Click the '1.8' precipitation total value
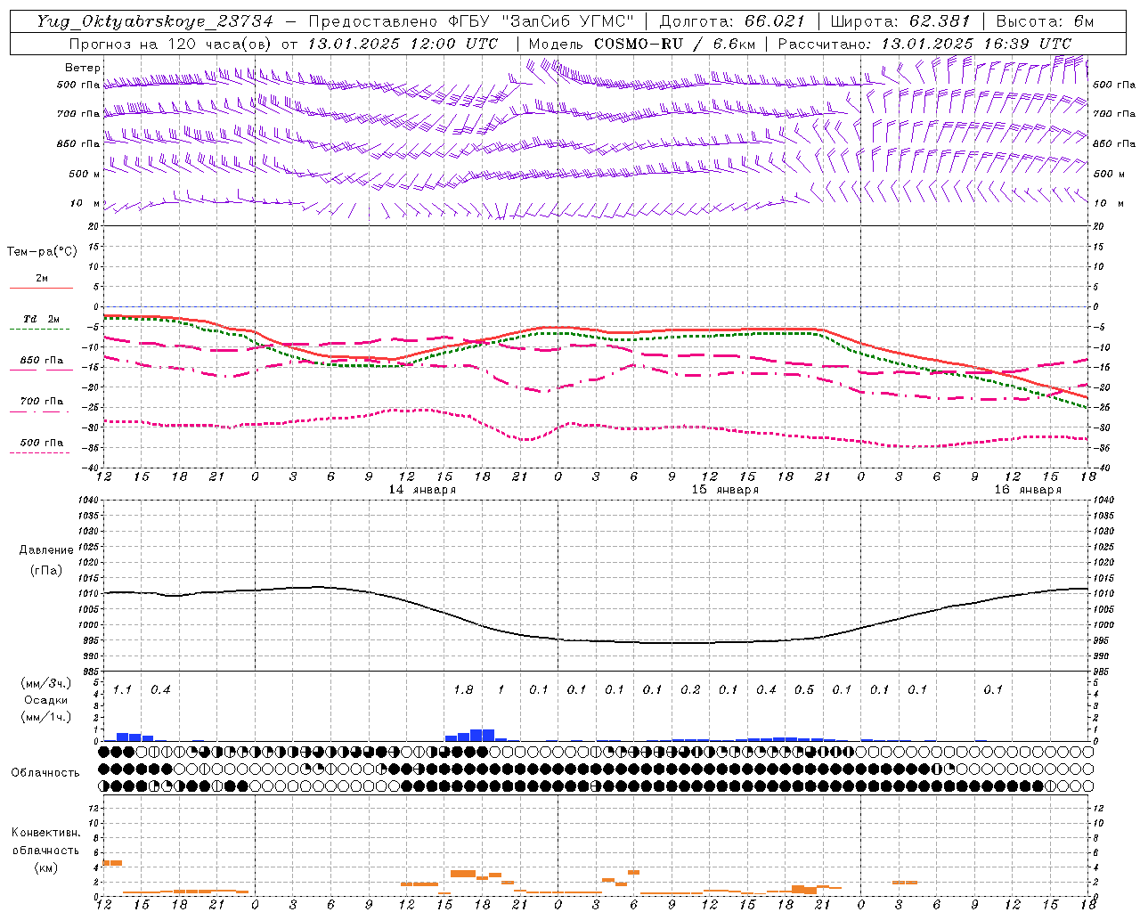This screenshot has width=1140, height=912. point(463,689)
